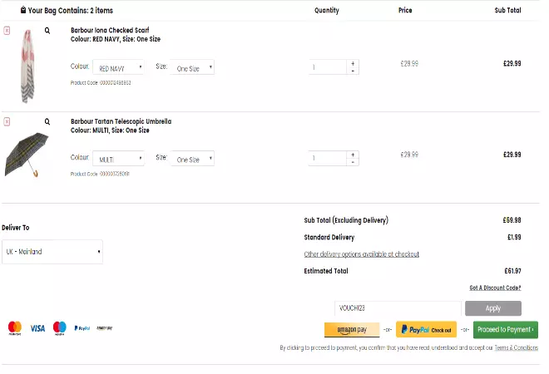Click the Got A Discount Code link

(495, 288)
